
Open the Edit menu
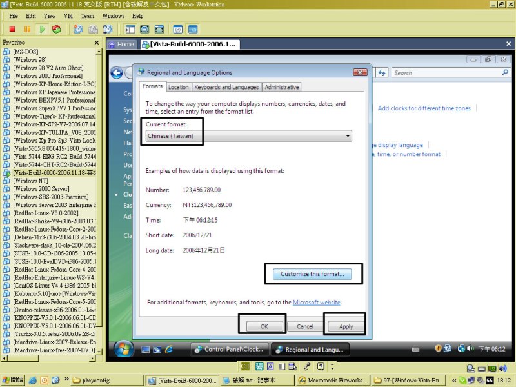pos(31,16)
